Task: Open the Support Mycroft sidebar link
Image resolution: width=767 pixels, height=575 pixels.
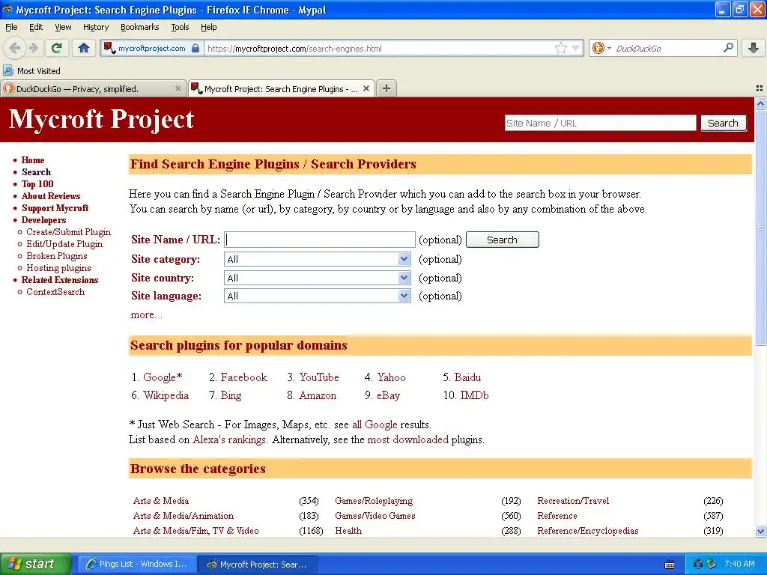Action: click(x=55, y=208)
